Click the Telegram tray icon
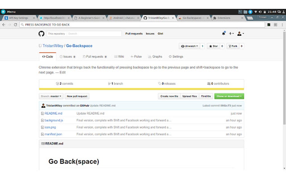Screen dimensions: 286x179 click(x=250, y=12)
